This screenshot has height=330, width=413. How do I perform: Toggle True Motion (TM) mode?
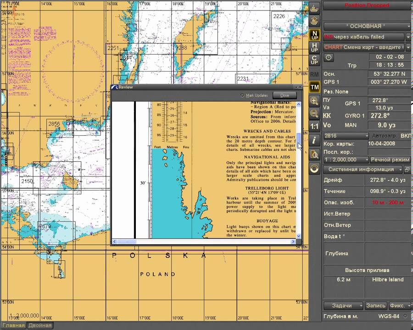pos(314,87)
